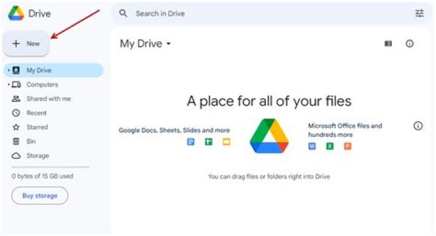Viewport: 436px width, 236px height.
Task: Click the large central Drive logo
Action: (x=269, y=136)
